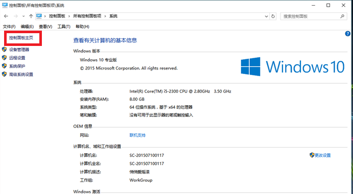Focus the 搜索控制面板 search box
353x194 pixels.
coord(313,16)
